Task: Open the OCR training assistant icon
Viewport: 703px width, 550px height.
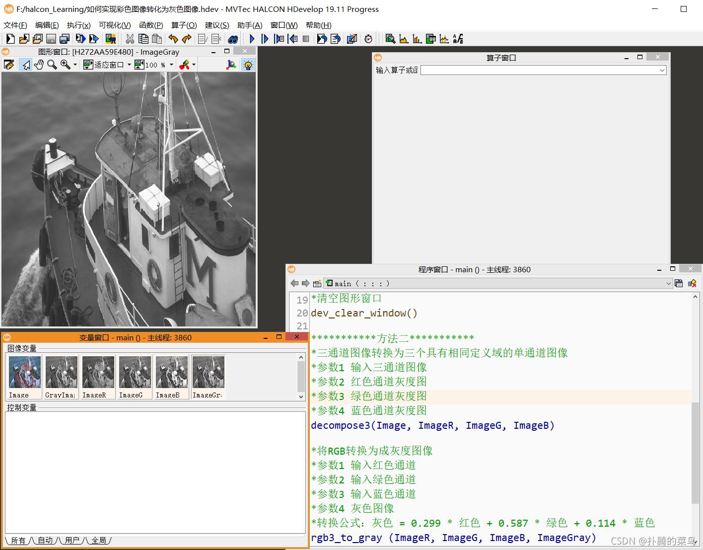Action: (458, 39)
